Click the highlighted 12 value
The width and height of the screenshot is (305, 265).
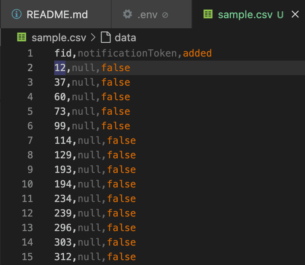pyautogui.click(x=60, y=68)
